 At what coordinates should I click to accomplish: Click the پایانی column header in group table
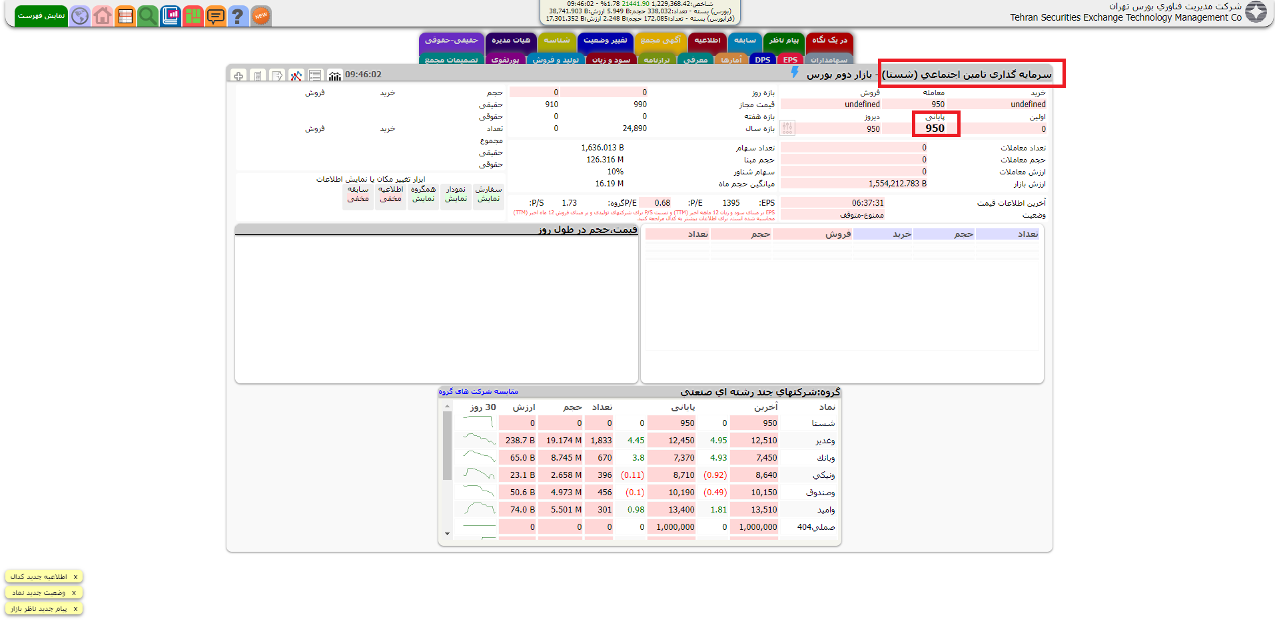click(x=683, y=407)
